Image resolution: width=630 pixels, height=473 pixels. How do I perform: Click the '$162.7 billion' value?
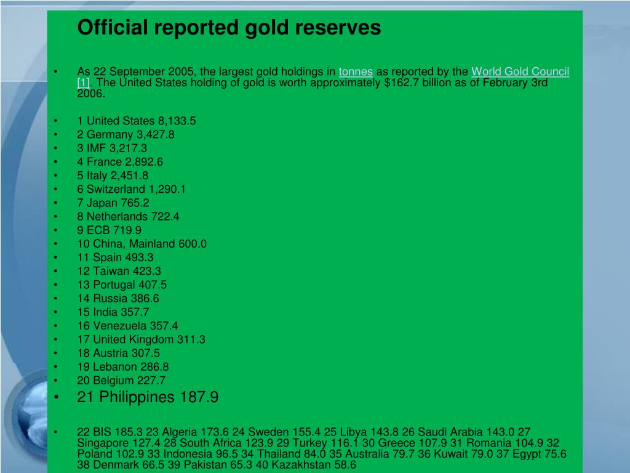coord(418,83)
